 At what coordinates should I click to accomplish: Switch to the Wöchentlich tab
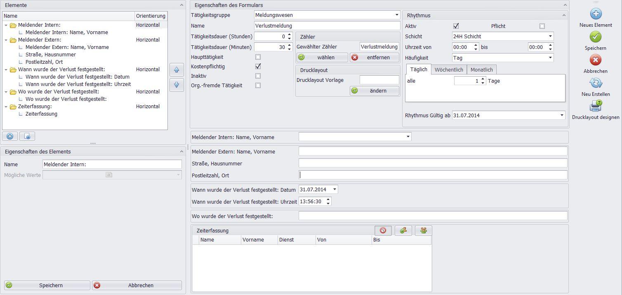click(x=449, y=70)
